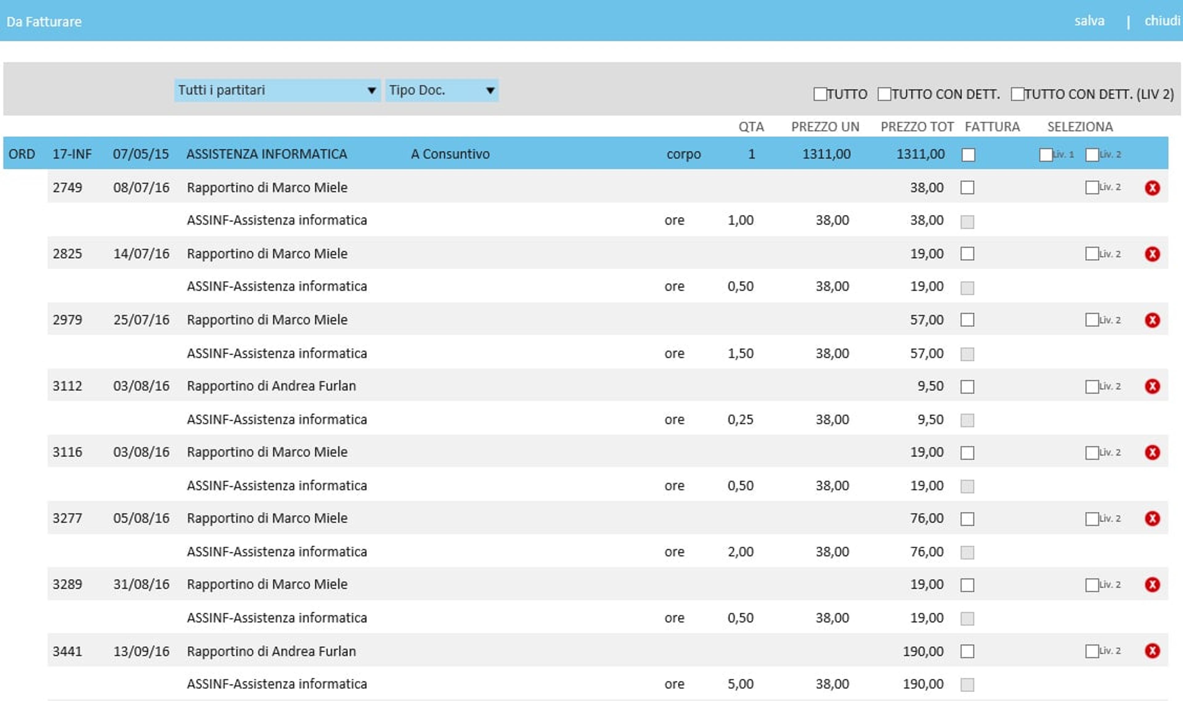1183x701 pixels.
Task: Click rapportino number 3277
Action: (67, 518)
